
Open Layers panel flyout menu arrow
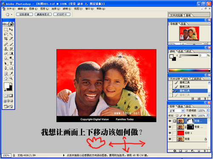click(209, 106)
